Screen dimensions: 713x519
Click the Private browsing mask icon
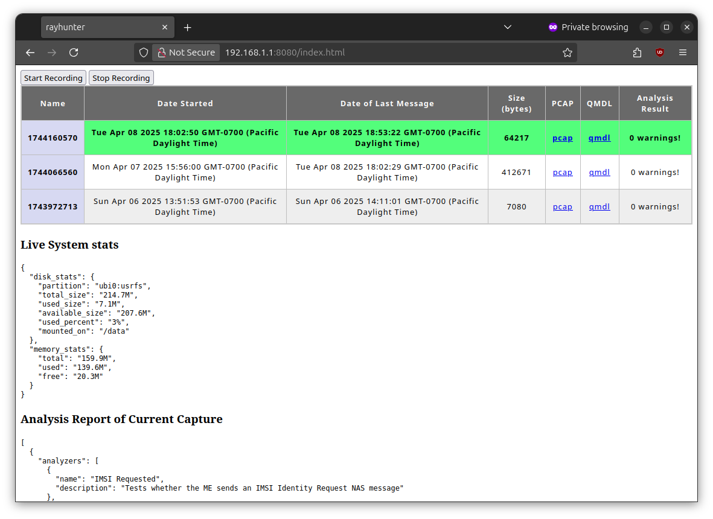tap(553, 27)
